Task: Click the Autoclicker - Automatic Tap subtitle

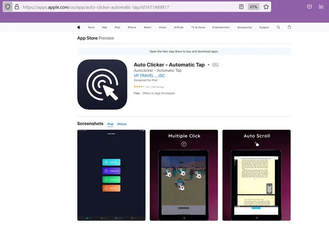Action: pos(158,70)
